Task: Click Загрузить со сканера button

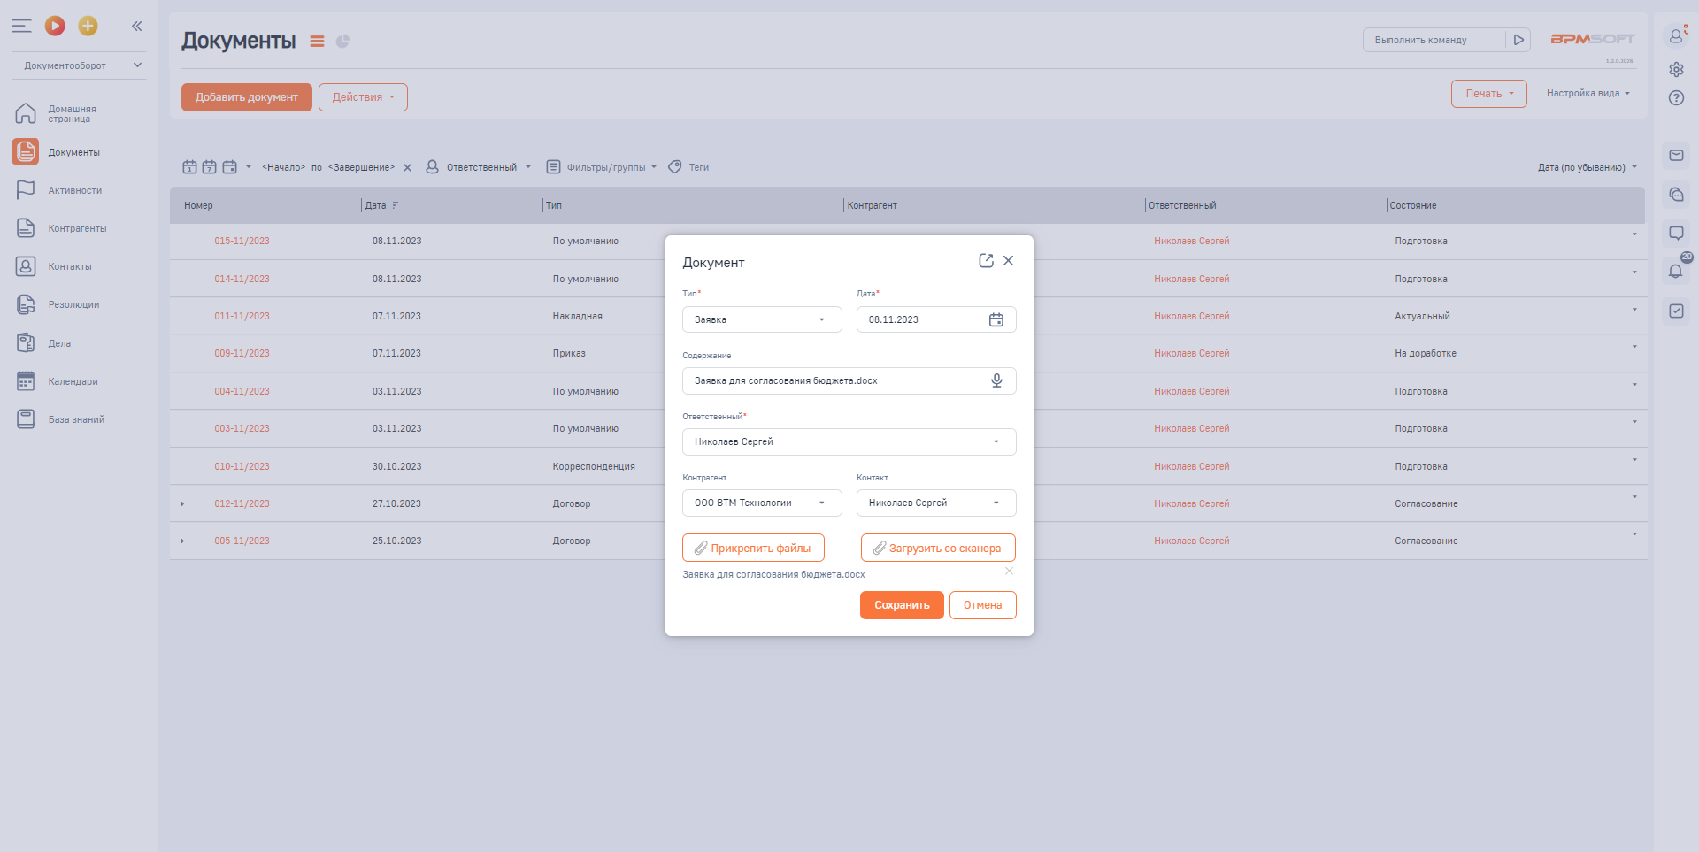Action: (x=938, y=548)
